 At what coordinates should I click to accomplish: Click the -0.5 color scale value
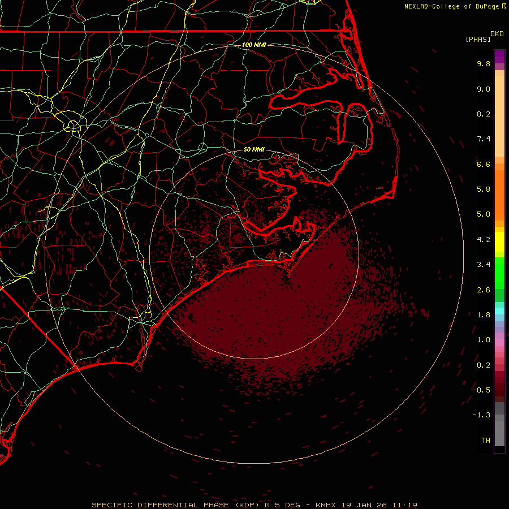coord(481,390)
